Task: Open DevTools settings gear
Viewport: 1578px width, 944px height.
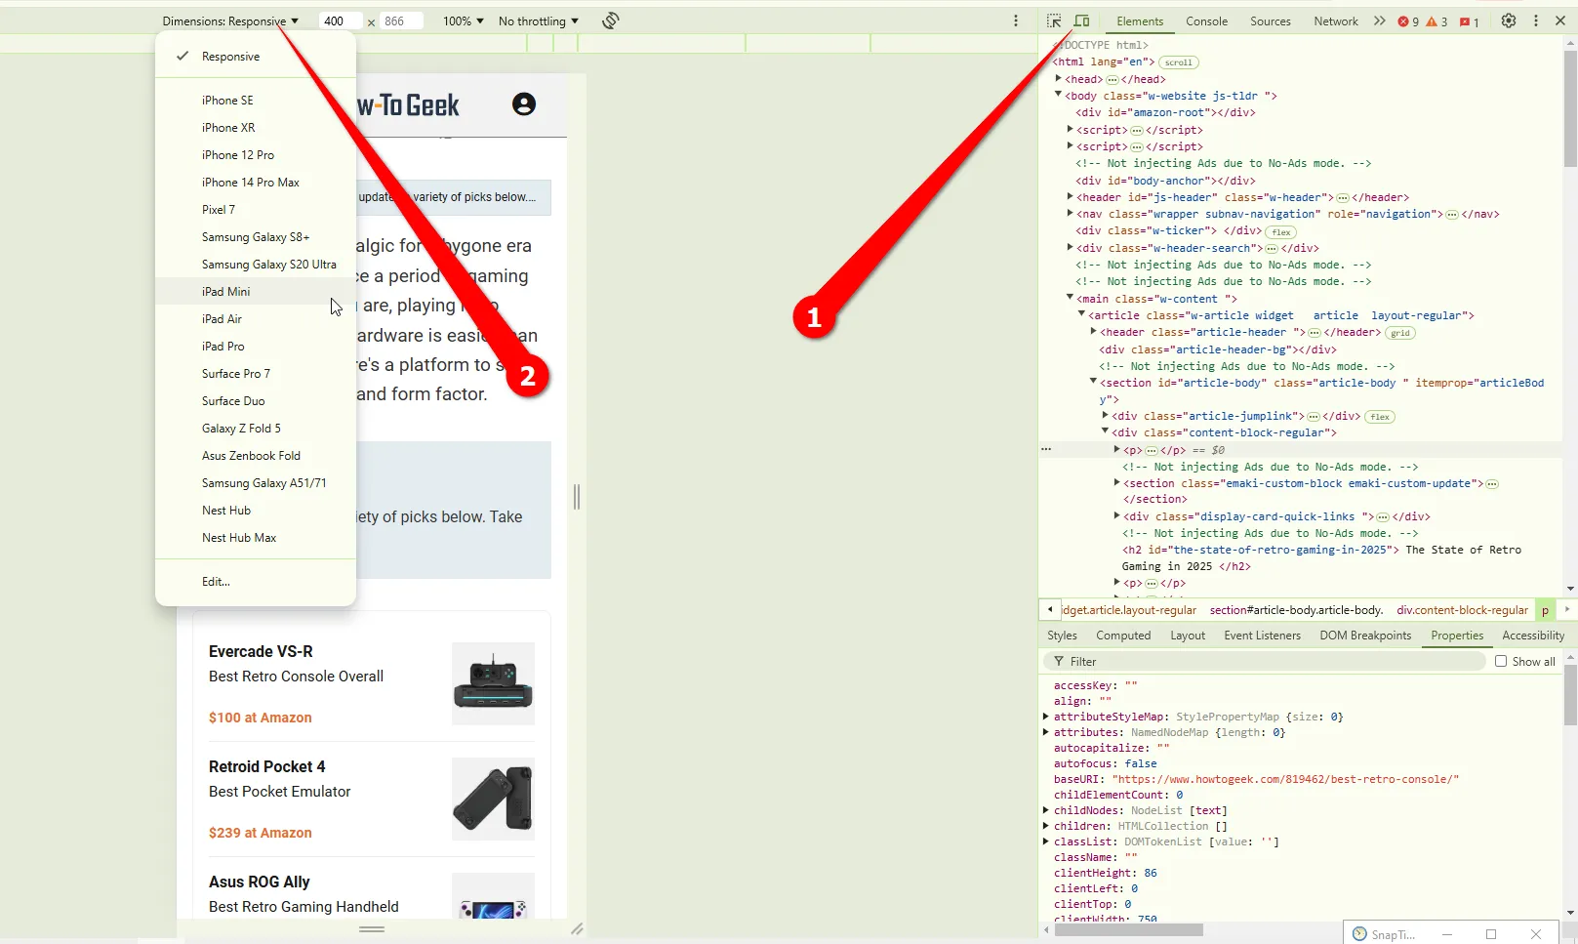Action: (x=1508, y=21)
